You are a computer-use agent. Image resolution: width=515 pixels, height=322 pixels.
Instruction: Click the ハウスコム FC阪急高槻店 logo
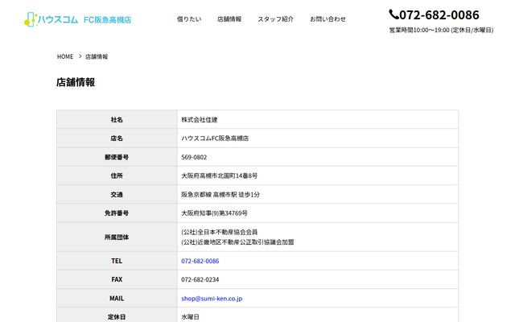78,19
